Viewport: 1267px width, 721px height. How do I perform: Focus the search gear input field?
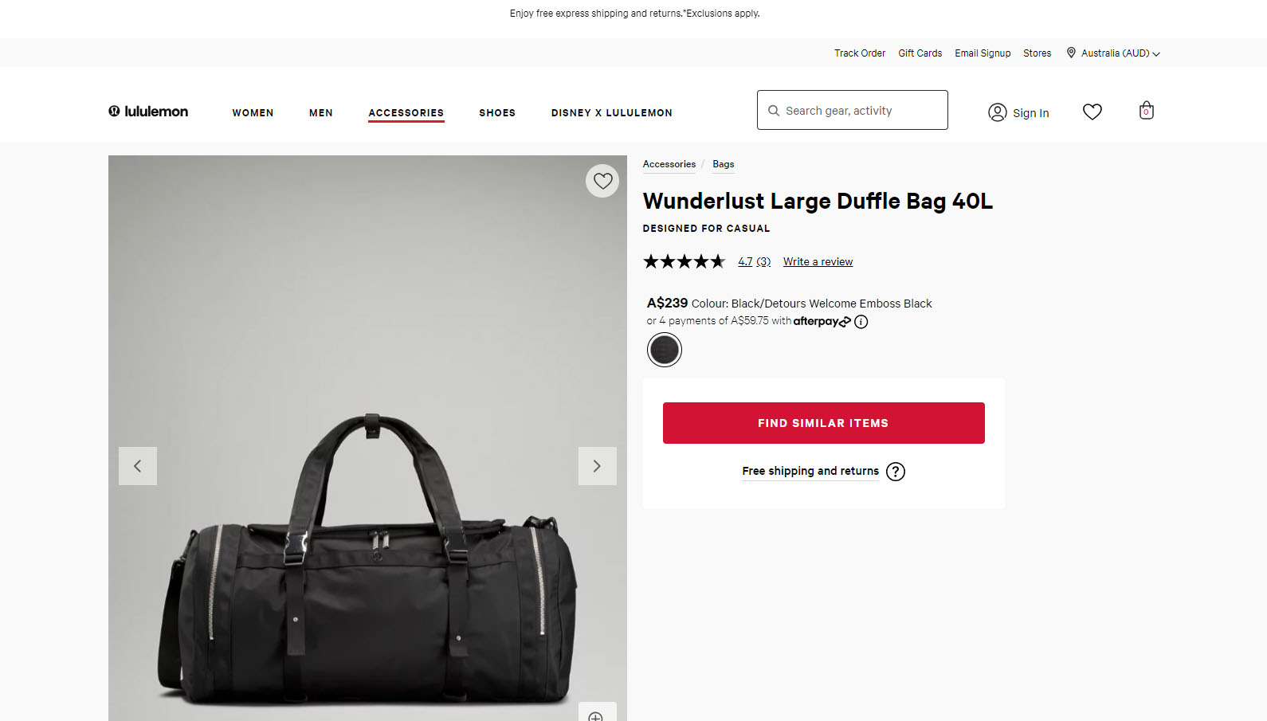tap(861, 111)
